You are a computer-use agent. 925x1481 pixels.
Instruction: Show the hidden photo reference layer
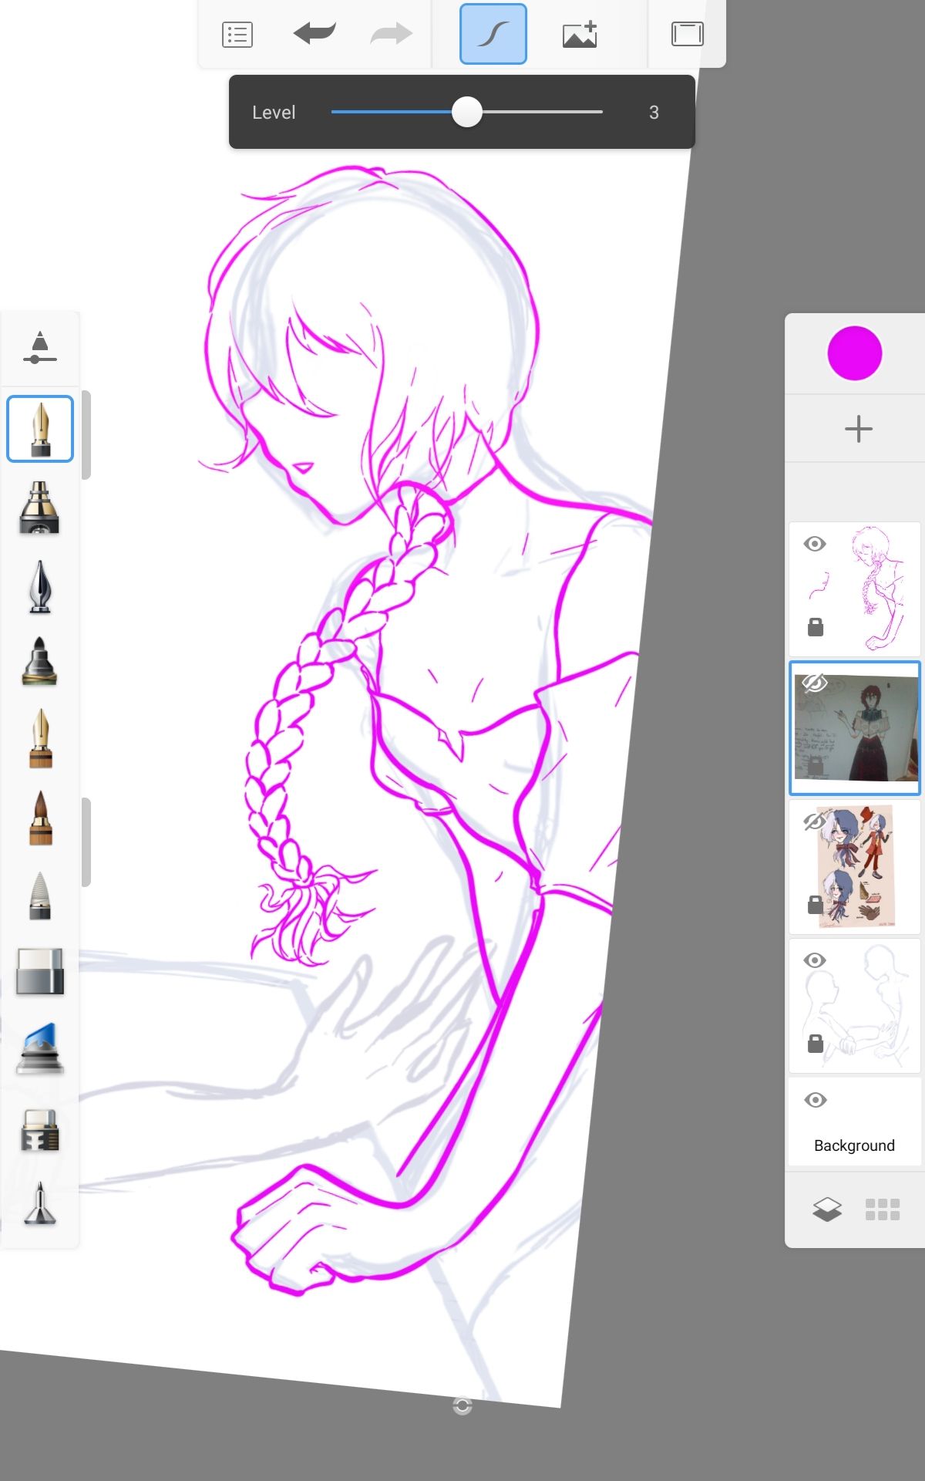(814, 683)
